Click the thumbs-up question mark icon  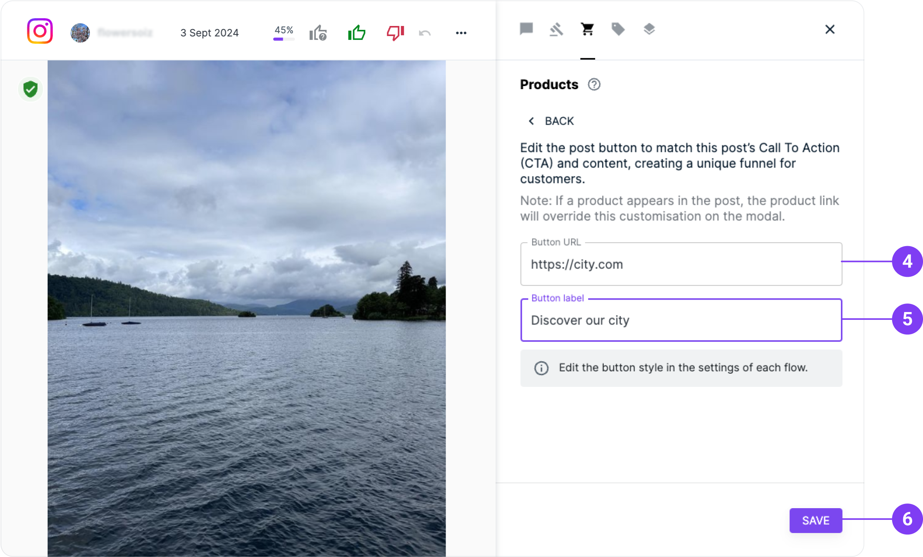point(318,33)
